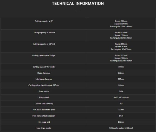Select the 'Min. diam. cutted in section' label
The width and height of the screenshot is (156, 132).
click(x=44, y=116)
